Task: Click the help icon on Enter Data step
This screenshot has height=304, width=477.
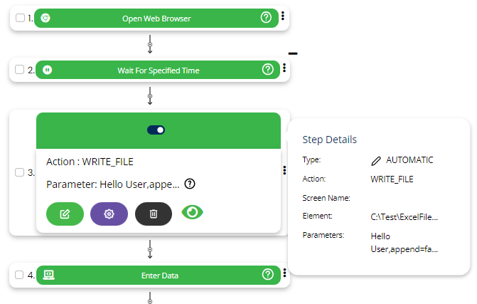Action: pyautogui.click(x=268, y=274)
